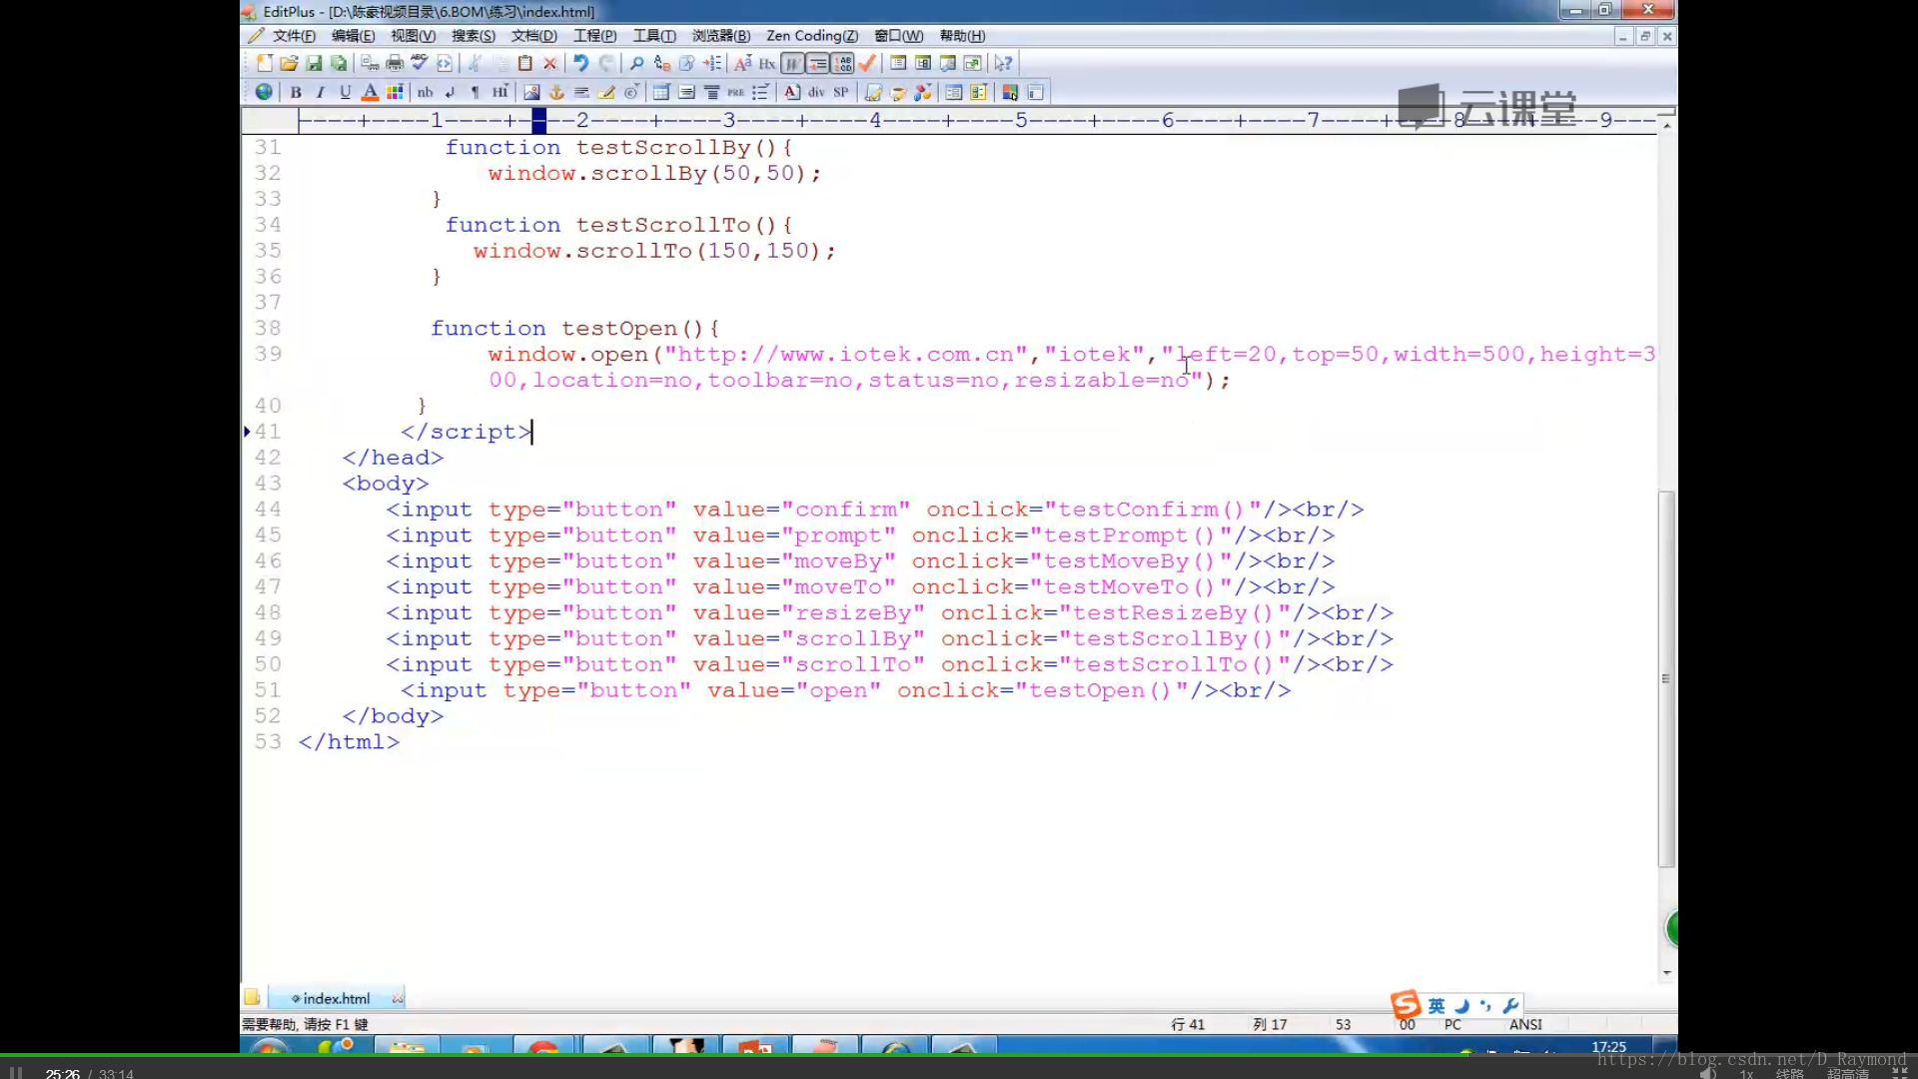Insert a div tag from toolbar
Image resolution: width=1918 pixels, height=1079 pixels.
coord(816,92)
